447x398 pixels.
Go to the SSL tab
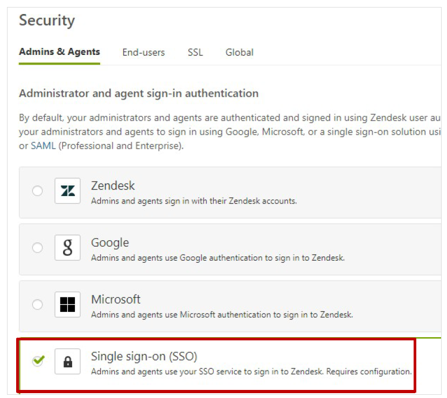(195, 53)
